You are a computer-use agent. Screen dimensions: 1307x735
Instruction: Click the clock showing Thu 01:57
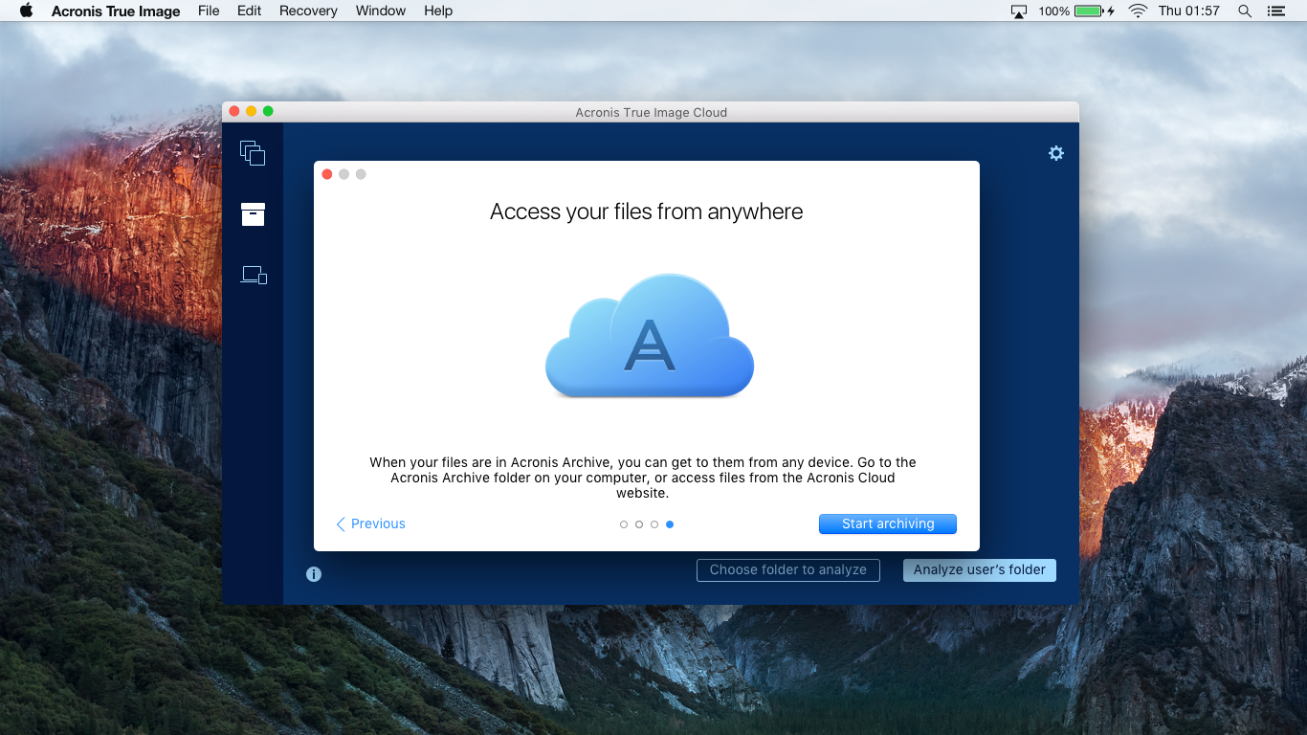tap(1188, 11)
